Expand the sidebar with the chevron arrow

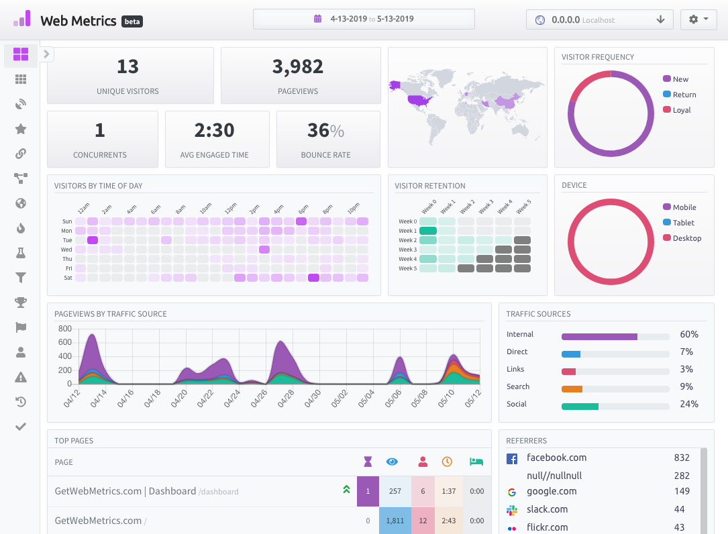tap(46, 54)
